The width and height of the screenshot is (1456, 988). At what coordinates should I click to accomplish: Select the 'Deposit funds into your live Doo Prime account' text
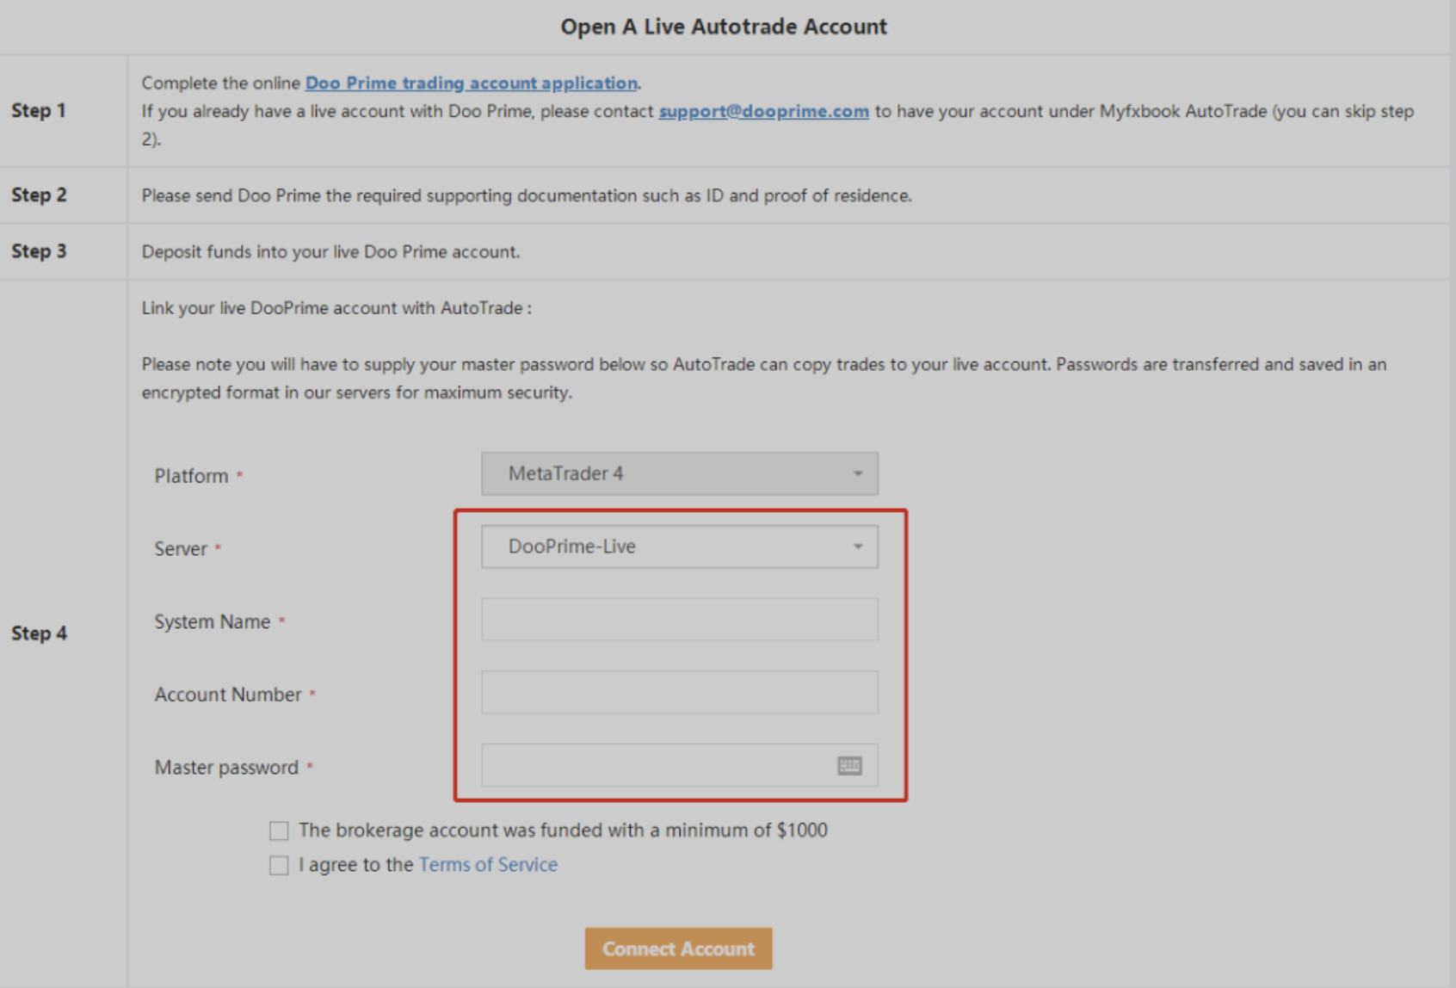point(330,251)
